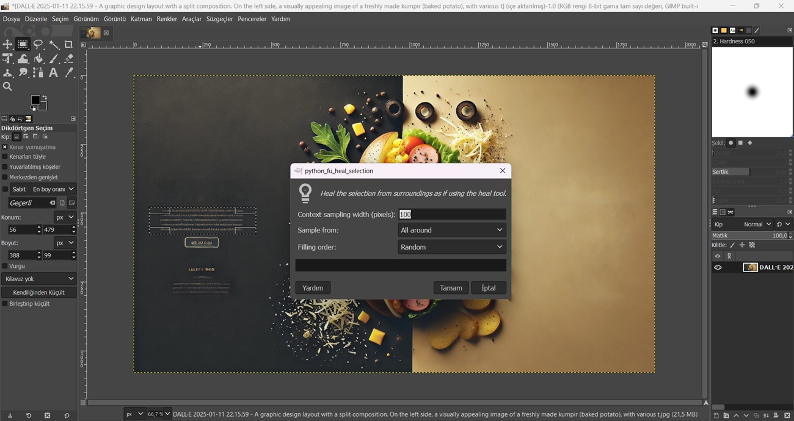Open the Katman menu
The image size is (794, 421).
click(x=141, y=19)
